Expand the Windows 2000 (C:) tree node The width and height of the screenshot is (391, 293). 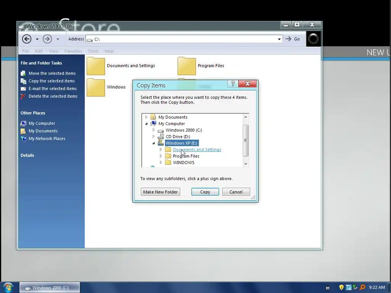tap(153, 130)
